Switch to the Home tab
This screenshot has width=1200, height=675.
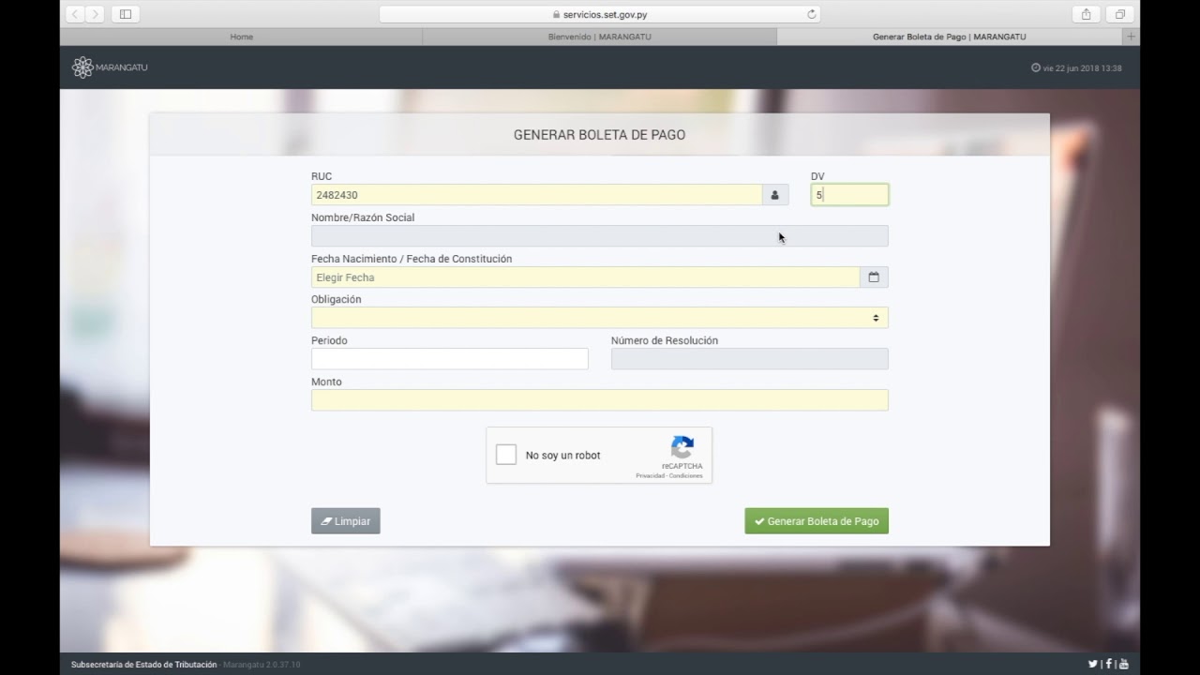point(241,37)
